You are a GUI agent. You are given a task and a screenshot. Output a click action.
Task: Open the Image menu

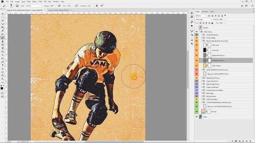pos(17,2)
